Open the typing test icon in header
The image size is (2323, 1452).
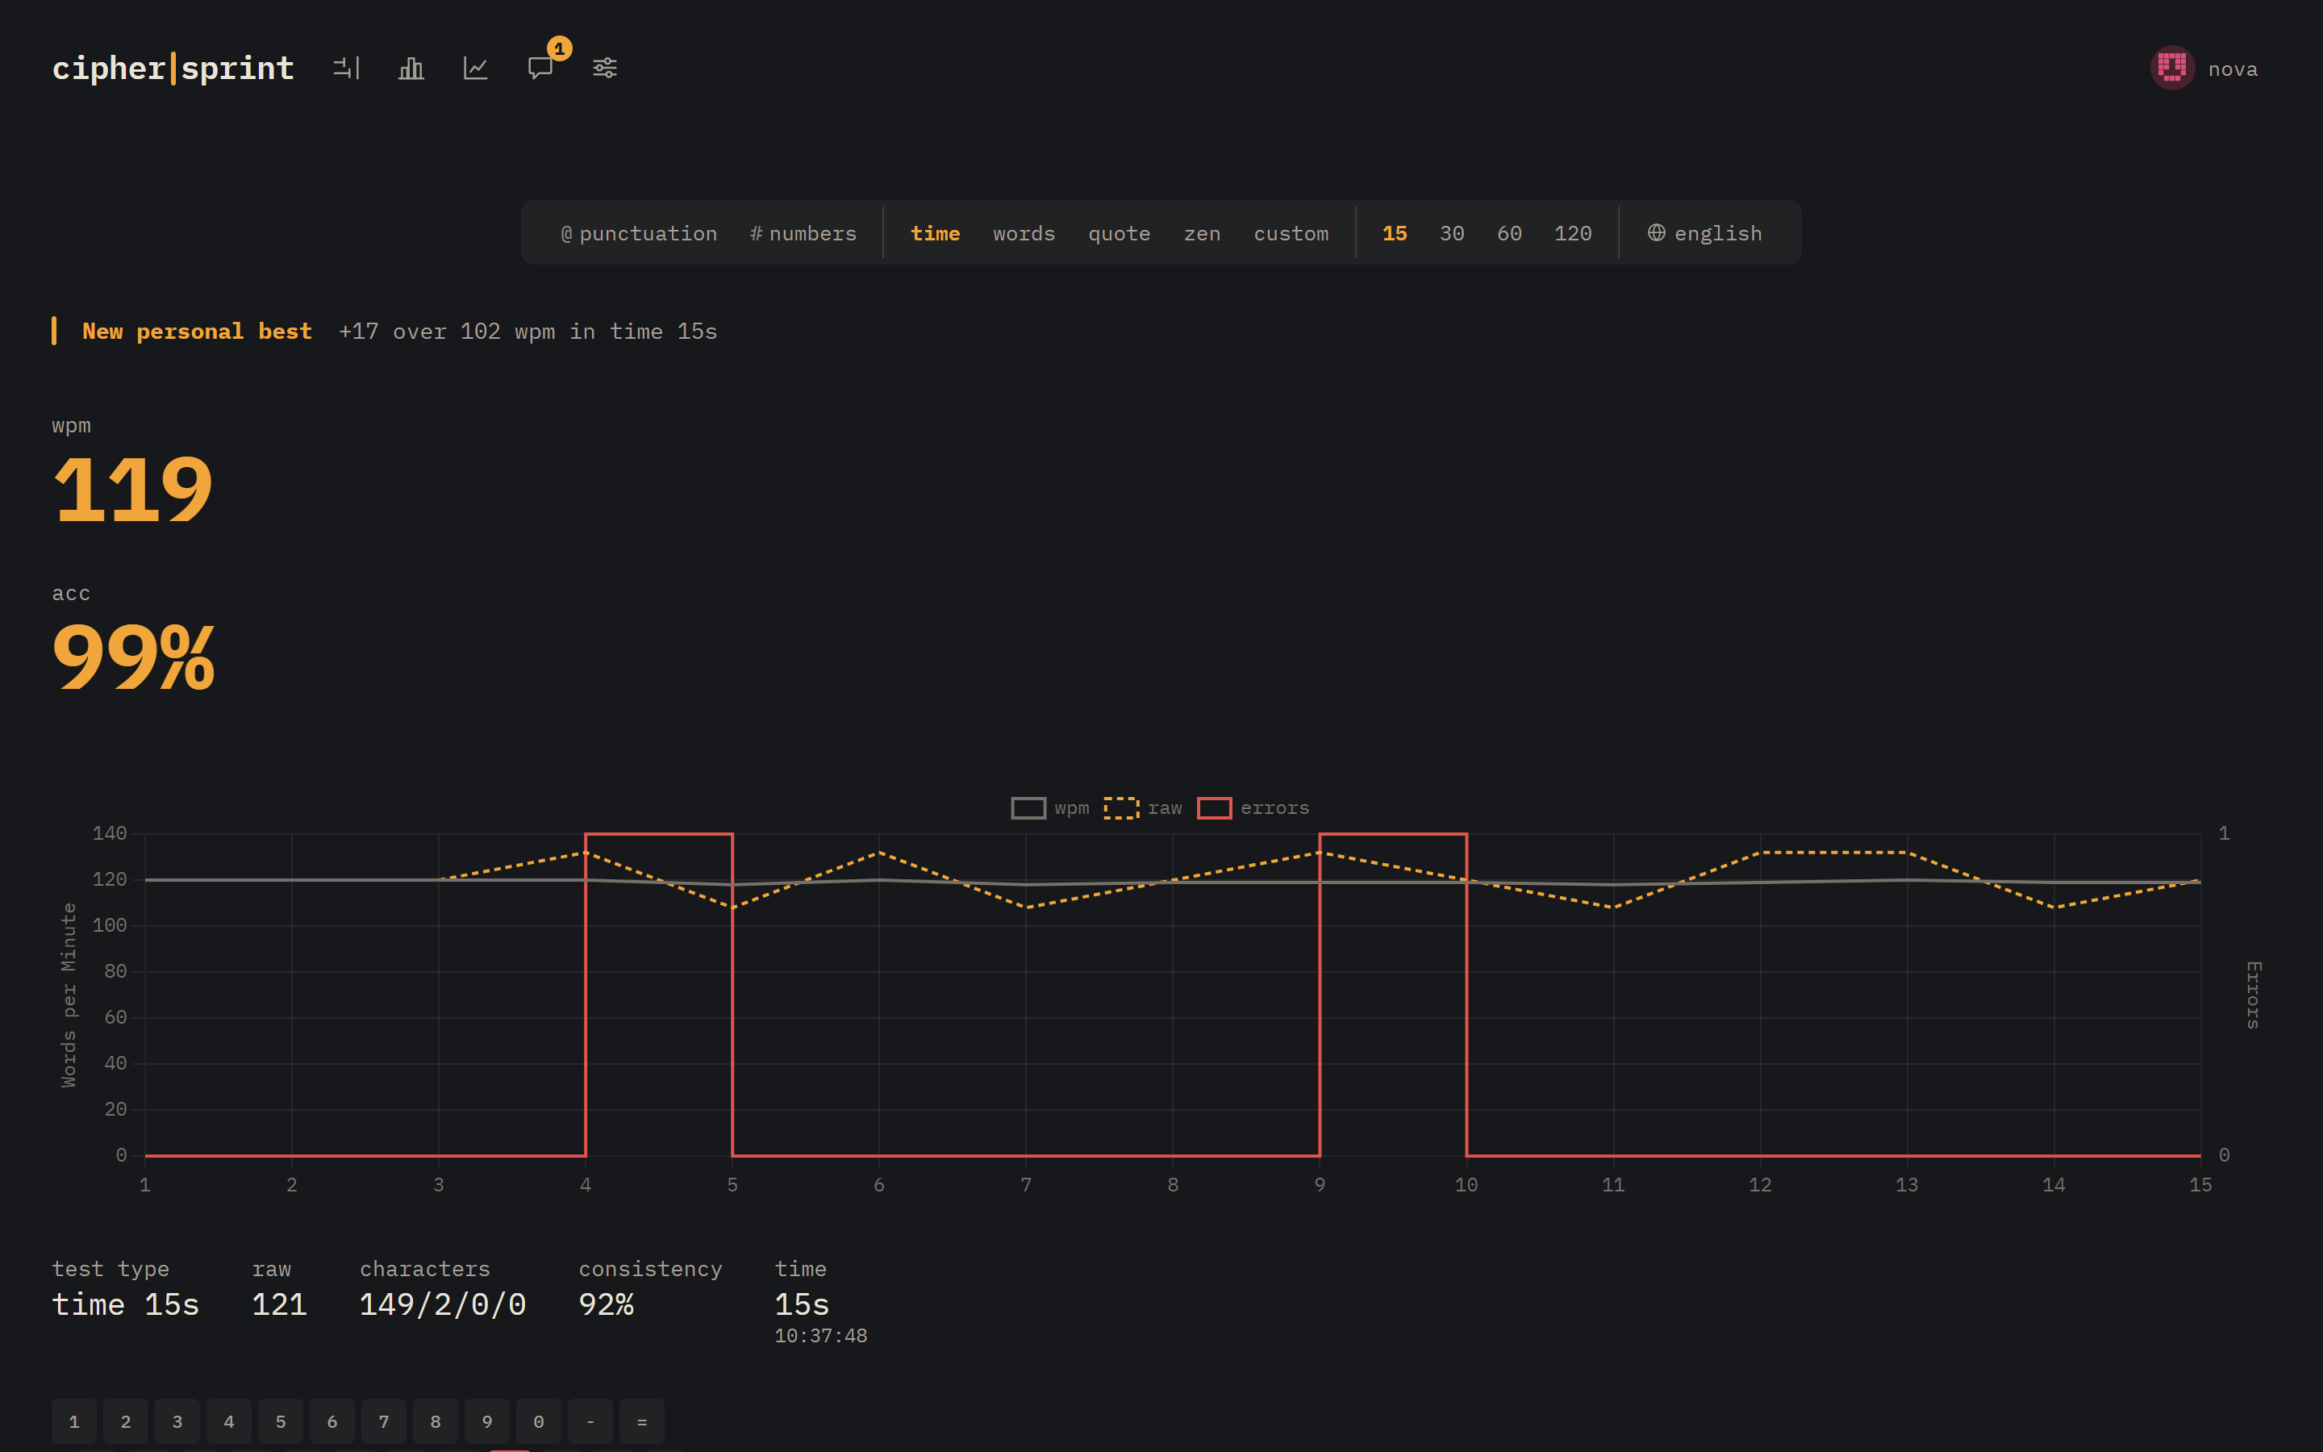pyautogui.click(x=347, y=69)
